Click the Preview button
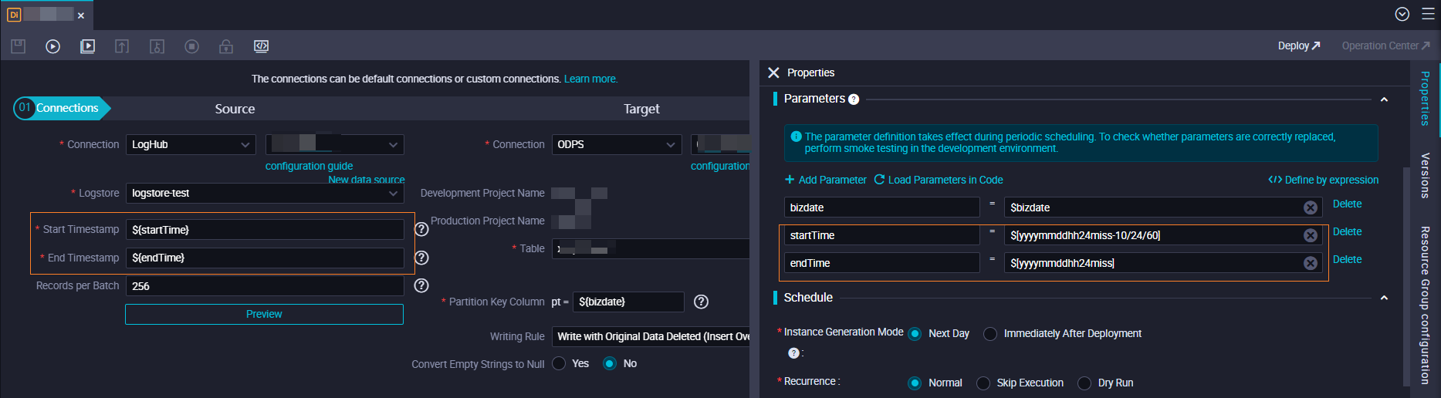Screen dimensions: 1441x398 point(264,314)
